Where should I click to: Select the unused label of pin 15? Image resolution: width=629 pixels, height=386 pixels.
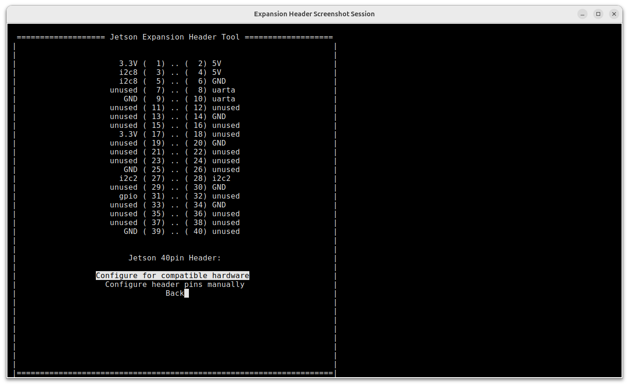pos(124,126)
